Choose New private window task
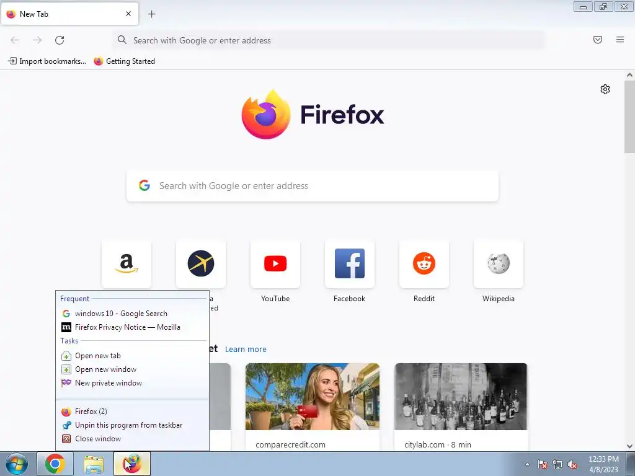This screenshot has height=476, width=635. tap(133, 383)
